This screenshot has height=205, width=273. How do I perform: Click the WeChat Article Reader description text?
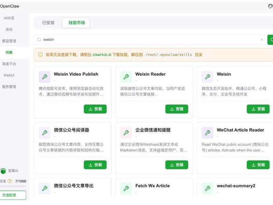pos(235,147)
